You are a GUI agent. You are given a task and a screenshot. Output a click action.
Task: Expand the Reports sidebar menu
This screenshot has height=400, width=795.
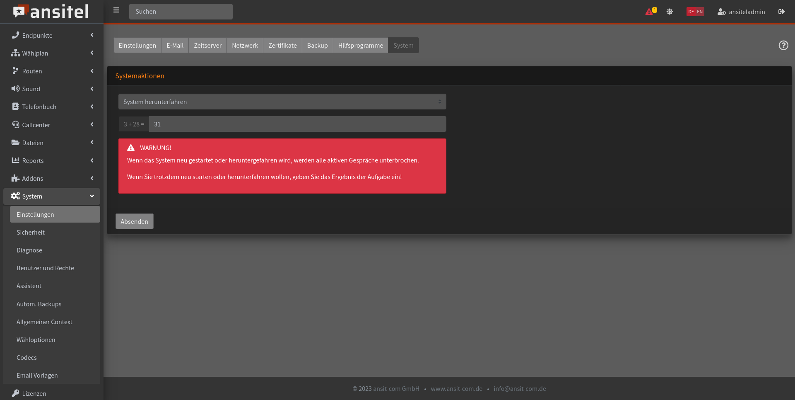[52, 160]
